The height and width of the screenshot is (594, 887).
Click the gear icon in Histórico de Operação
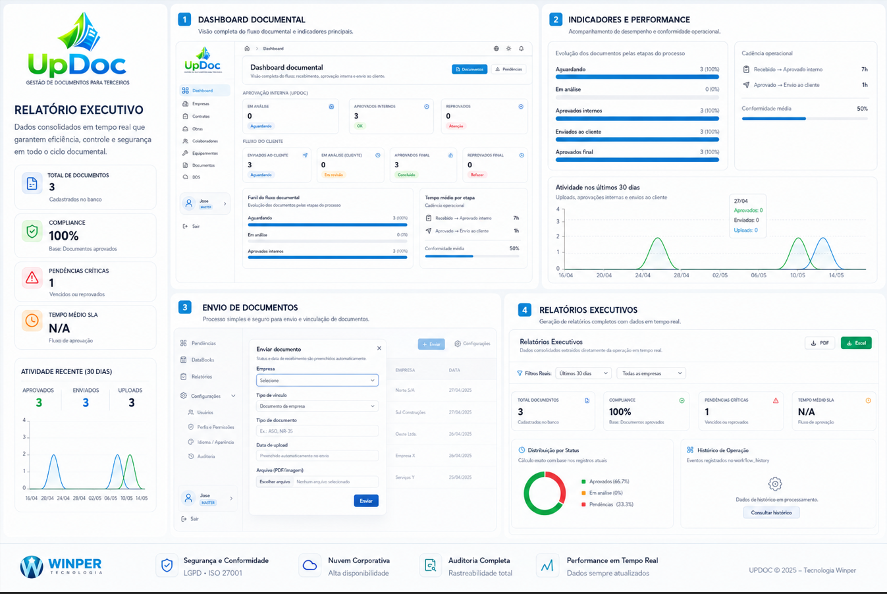pos(775,484)
